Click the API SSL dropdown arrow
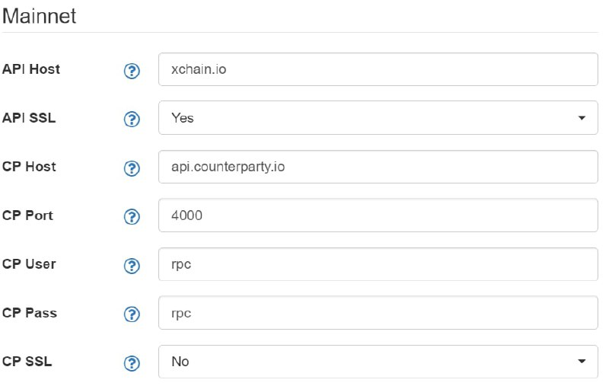Screen dimensions: 609x386 pos(582,118)
